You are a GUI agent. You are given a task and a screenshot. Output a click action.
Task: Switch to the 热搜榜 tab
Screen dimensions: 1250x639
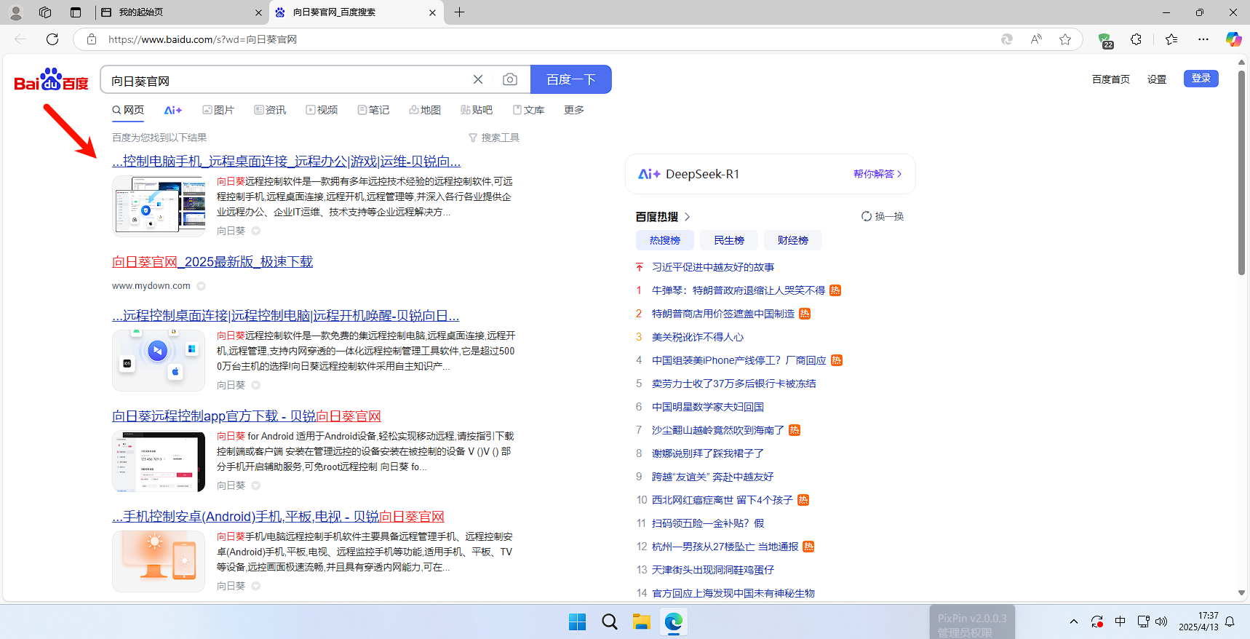pyautogui.click(x=665, y=240)
